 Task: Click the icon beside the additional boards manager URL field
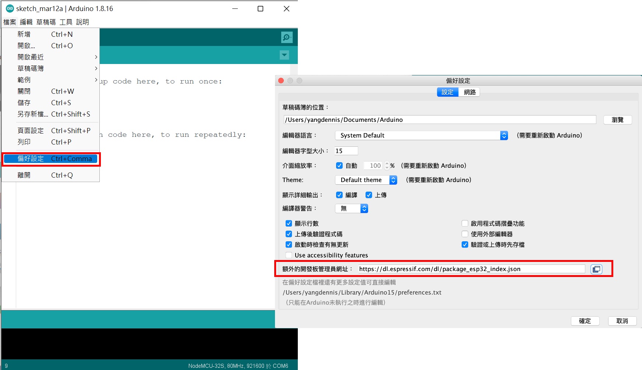point(596,269)
